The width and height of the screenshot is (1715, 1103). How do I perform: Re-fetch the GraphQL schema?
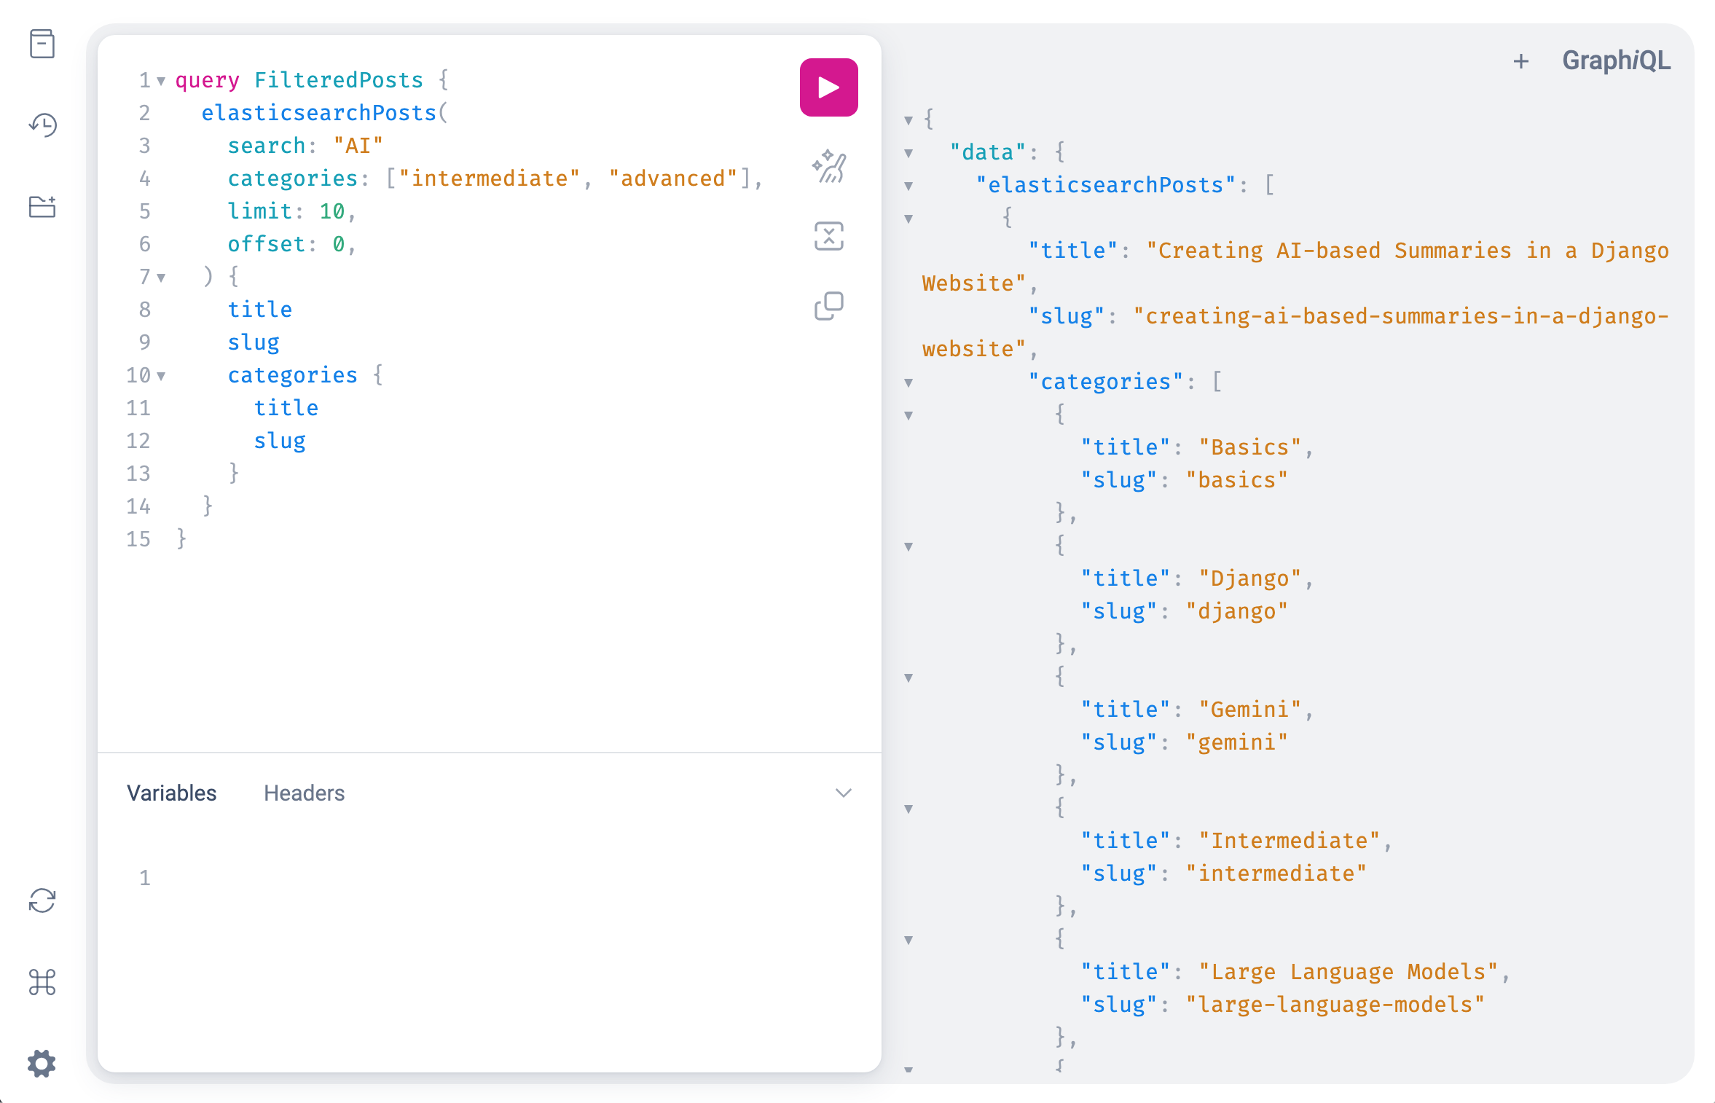[x=42, y=900]
